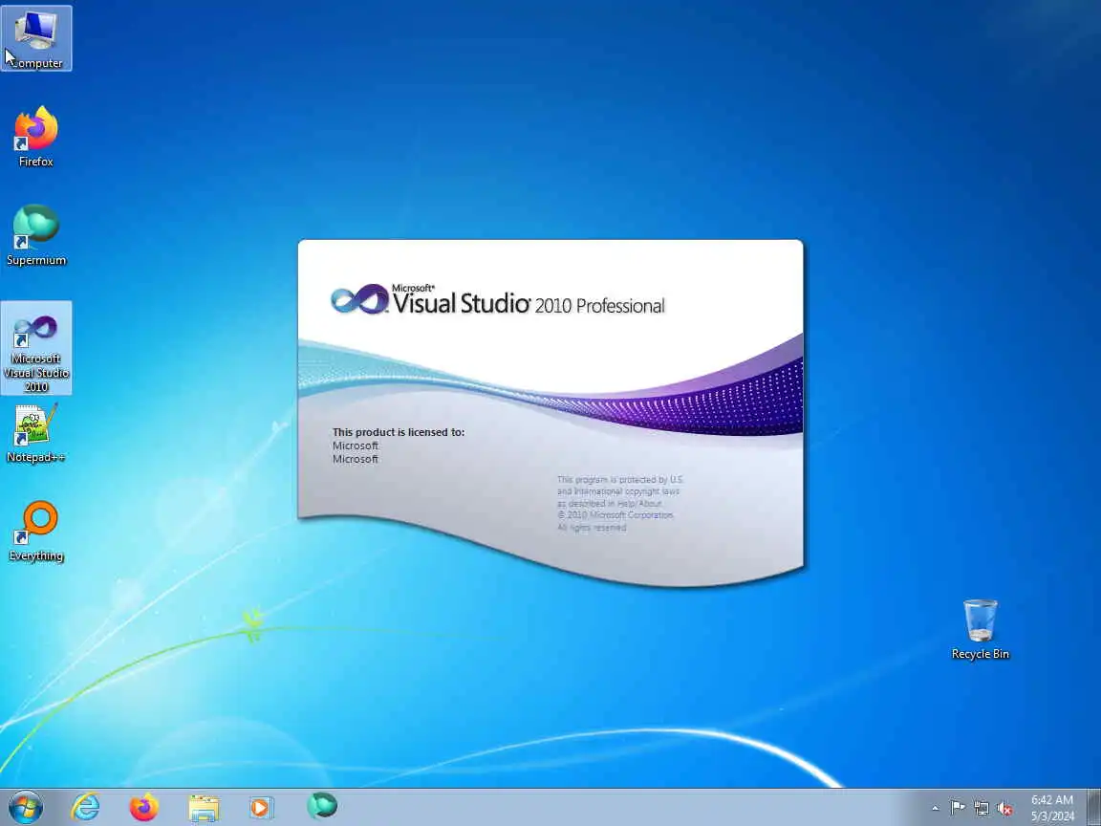Image resolution: width=1101 pixels, height=826 pixels.
Task: Select the Recycle Bin icon
Action: 981,629
